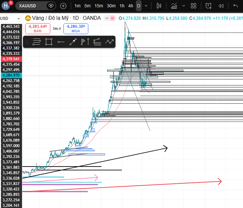Switch to the 4h timeframe
Viewport: 243px width, 208px height.
[131, 6]
